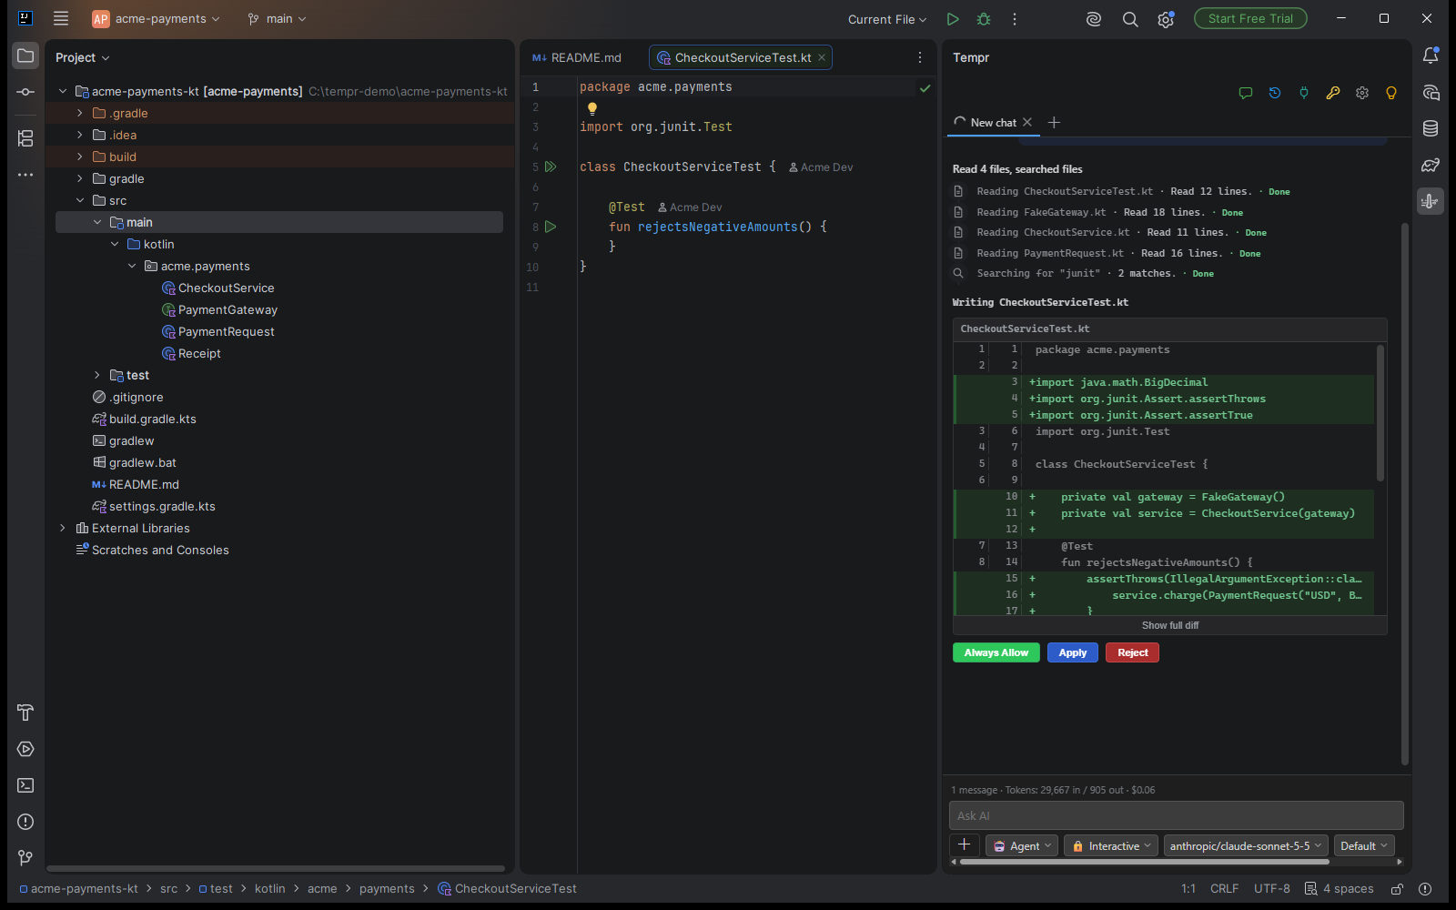The width and height of the screenshot is (1456, 910).
Task: Open the Problems tool window
Action: point(25,822)
